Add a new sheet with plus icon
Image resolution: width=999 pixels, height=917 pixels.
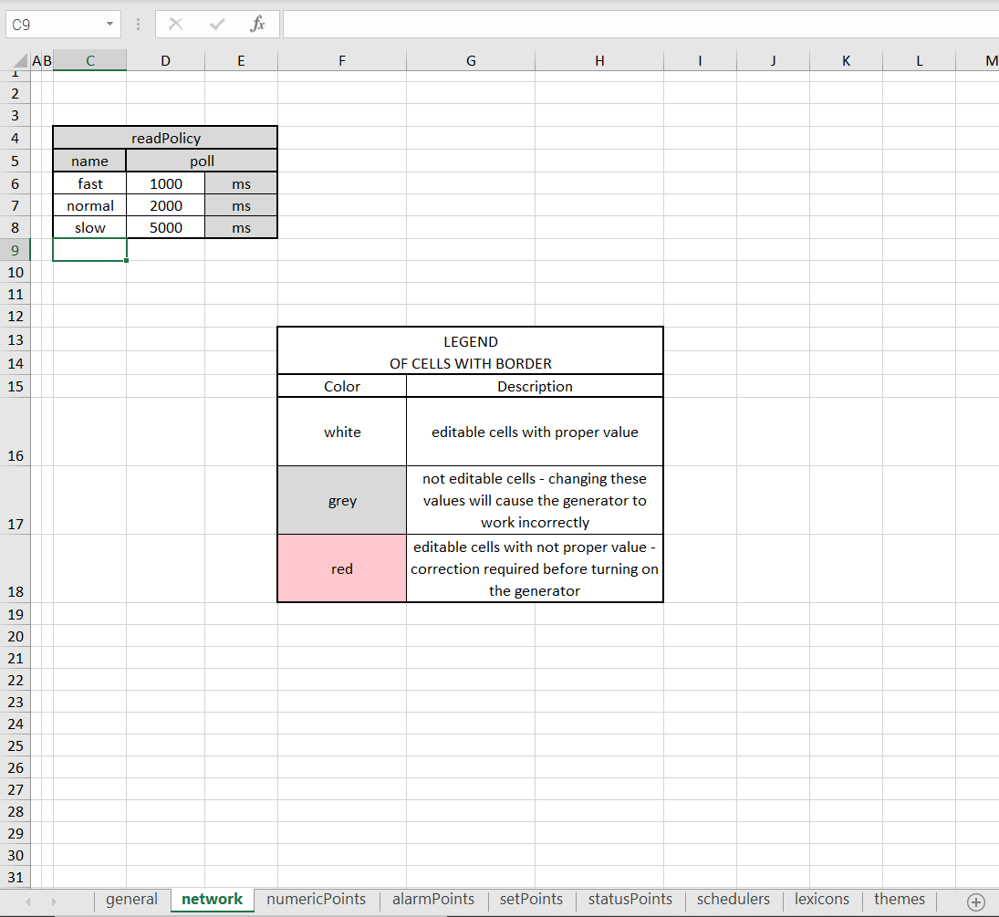click(x=975, y=901)
